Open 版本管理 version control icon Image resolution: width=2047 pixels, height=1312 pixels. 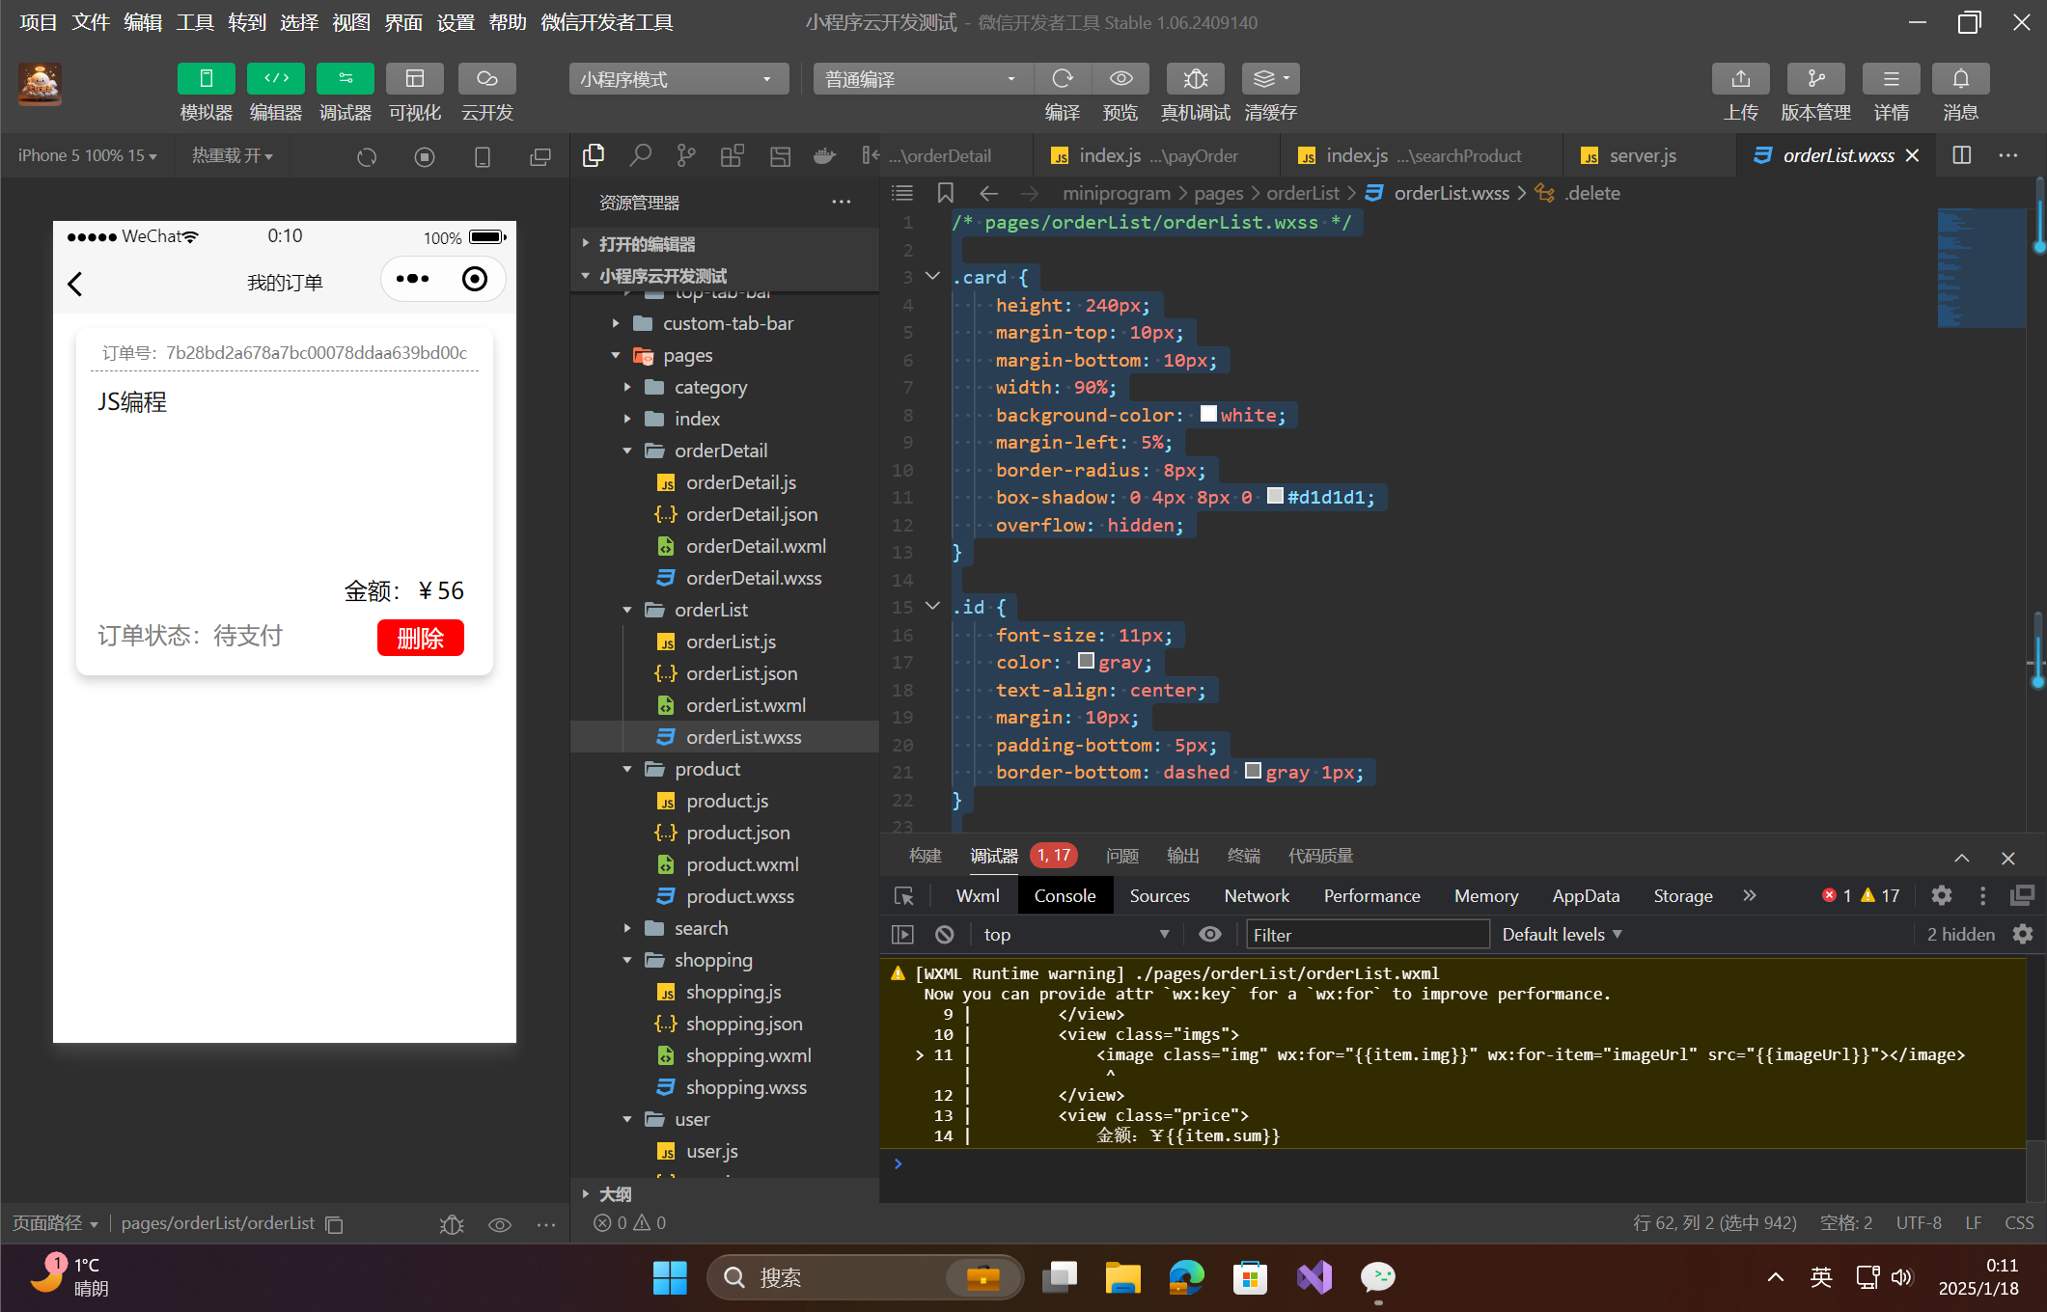1815,79
